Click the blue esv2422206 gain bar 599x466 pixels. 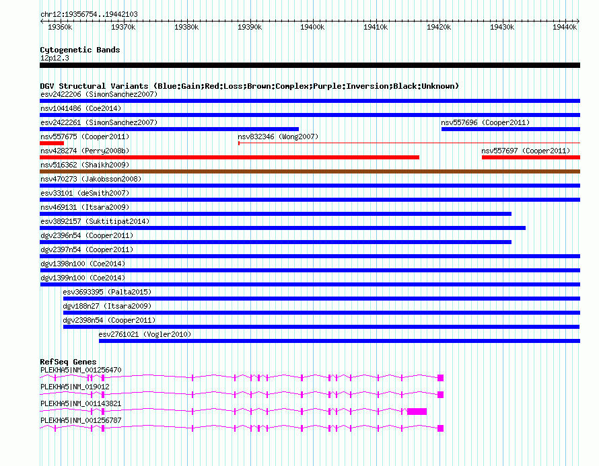pos(310,101)
